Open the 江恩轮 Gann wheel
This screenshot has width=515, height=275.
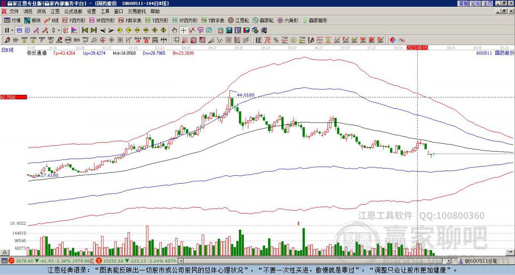(x=238, y=20)
